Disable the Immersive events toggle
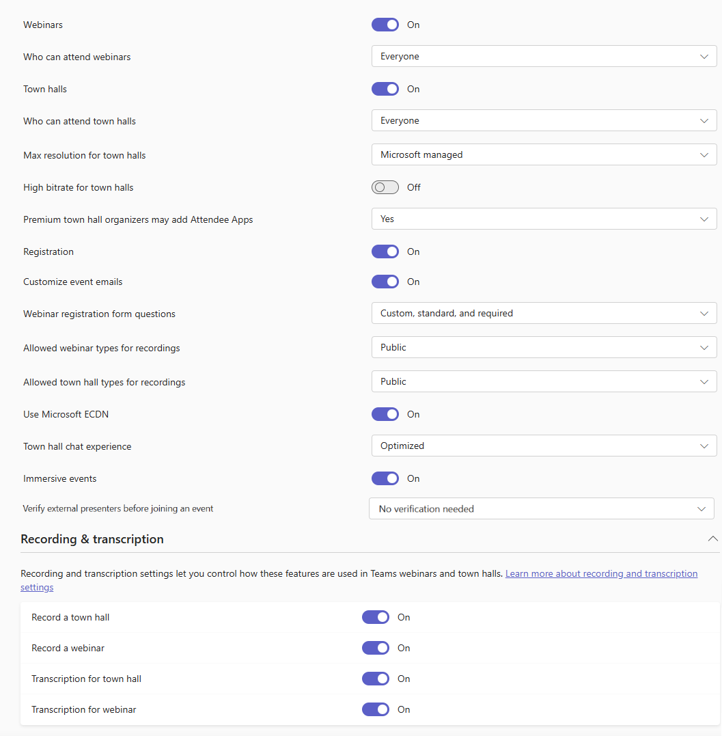The image size is (722, 736). (x=385, y=478)
